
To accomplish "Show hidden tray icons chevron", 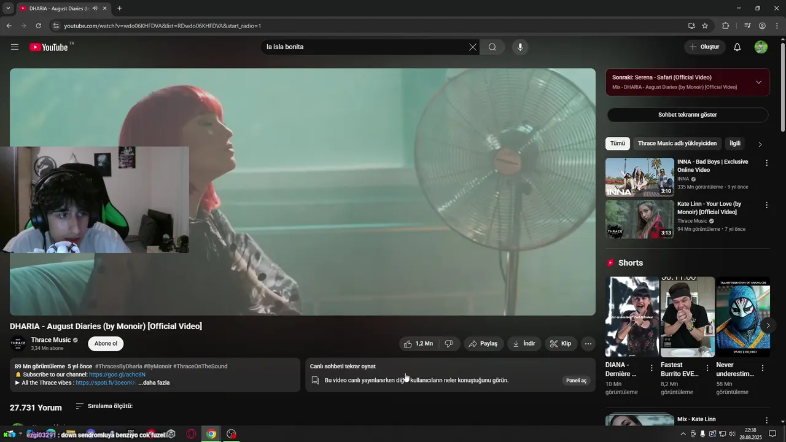I will (683, 434).
